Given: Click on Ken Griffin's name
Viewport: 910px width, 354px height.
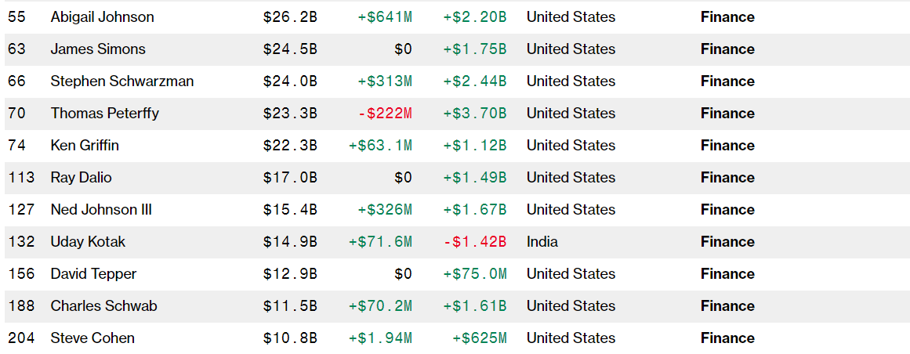Looking at the screenshot, I should 85,145.
